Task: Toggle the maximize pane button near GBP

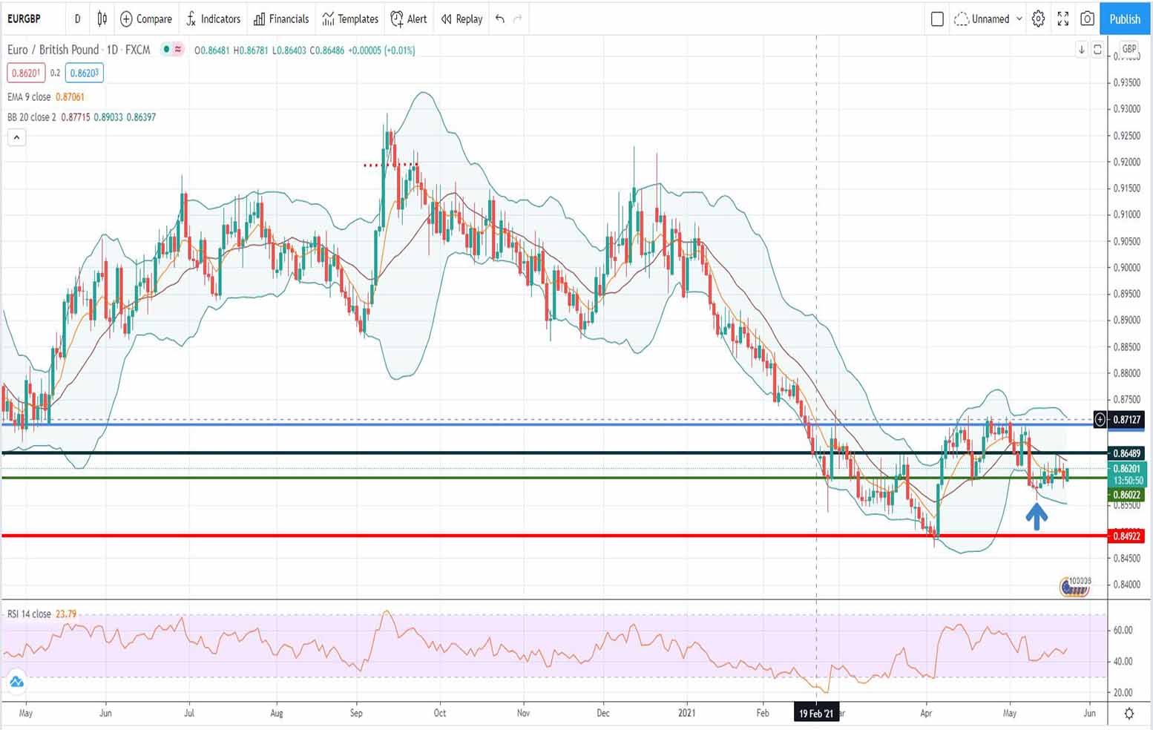Action: click(1097, 50)
